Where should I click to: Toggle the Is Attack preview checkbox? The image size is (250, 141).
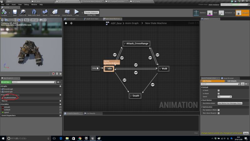(218, 93)
